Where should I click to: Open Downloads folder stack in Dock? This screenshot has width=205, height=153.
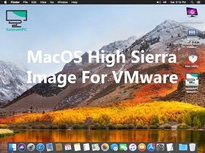[x=183, y=147]
